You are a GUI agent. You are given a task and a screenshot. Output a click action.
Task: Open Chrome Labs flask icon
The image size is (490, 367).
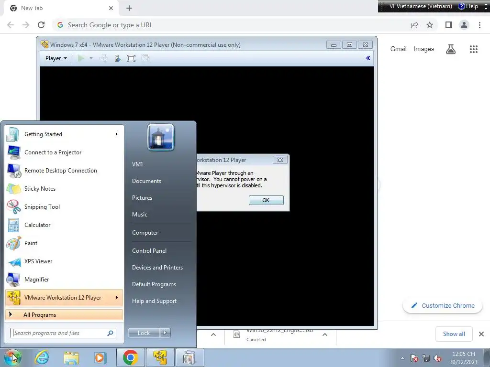[x=451, y=49]
